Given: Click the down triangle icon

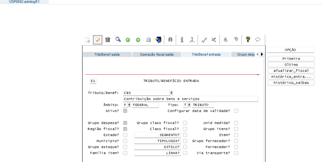Looking at the screenshot, I should (236, 39).
